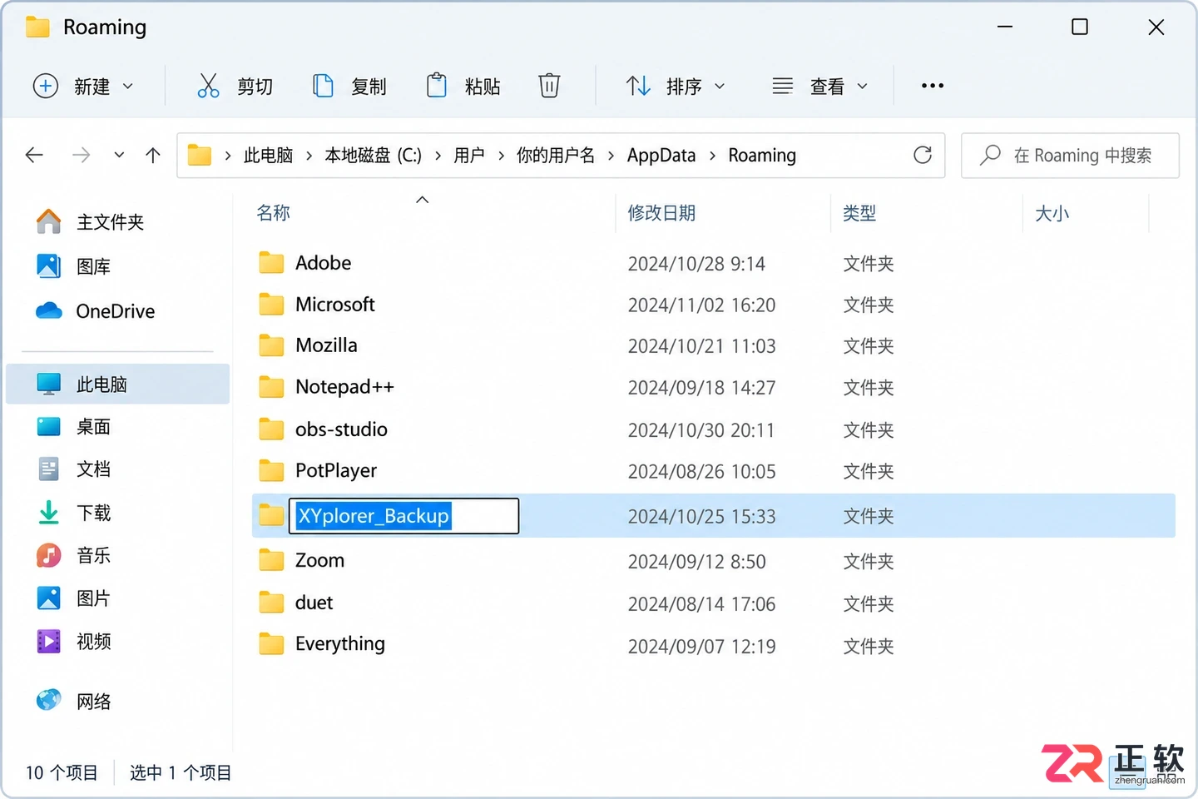The width and height of the screenshot is (1198, 799).
Task: Open the three-dot more options menu
Action: 933,86
